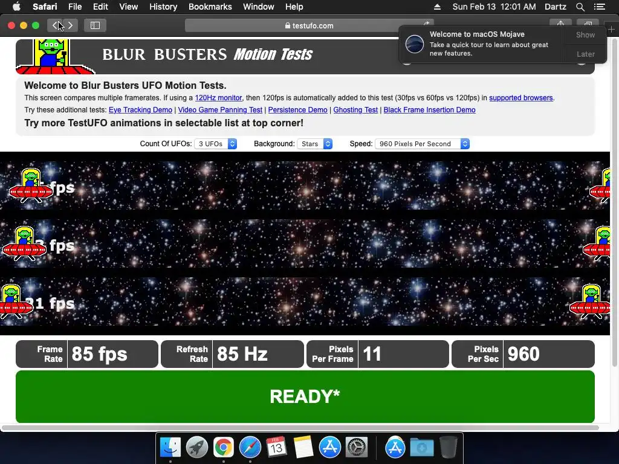
Task: Open System Preferences gear in dock
Action: (x=356, y=448)
